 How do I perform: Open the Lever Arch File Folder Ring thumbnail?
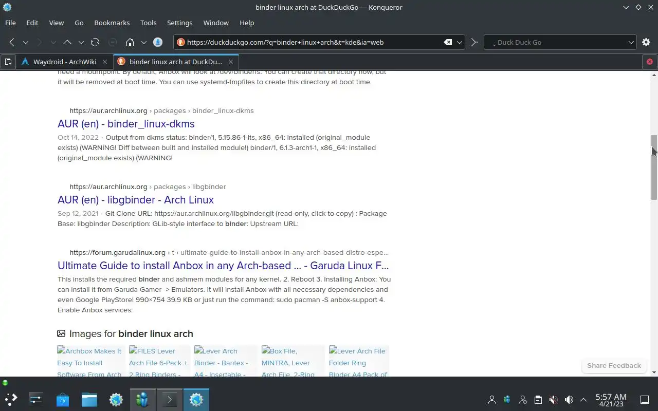click(x=359, y=361)
